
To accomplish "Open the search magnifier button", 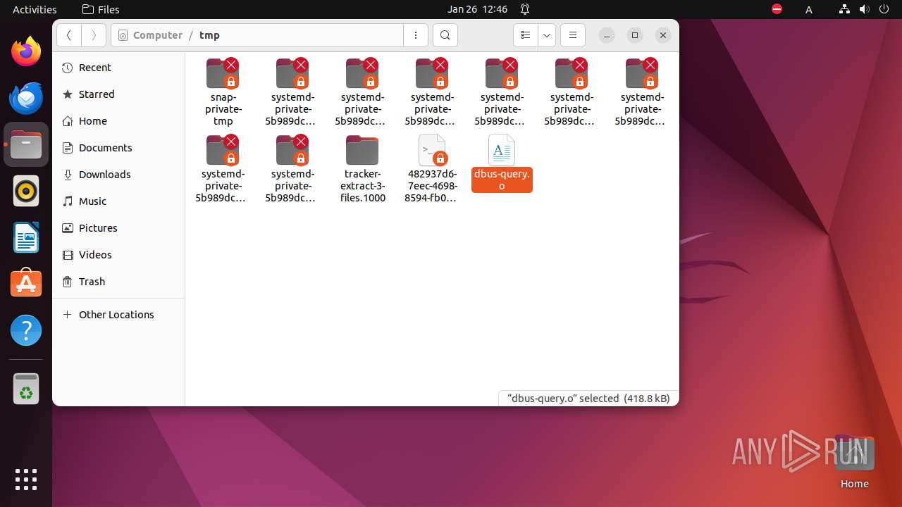I will 445,35.
